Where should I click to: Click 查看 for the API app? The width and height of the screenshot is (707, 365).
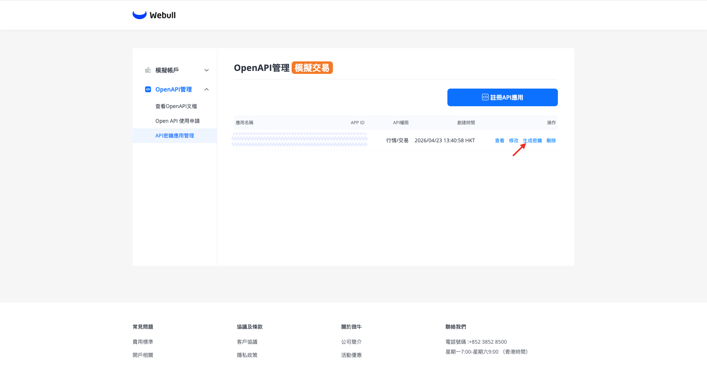[500, 140]
